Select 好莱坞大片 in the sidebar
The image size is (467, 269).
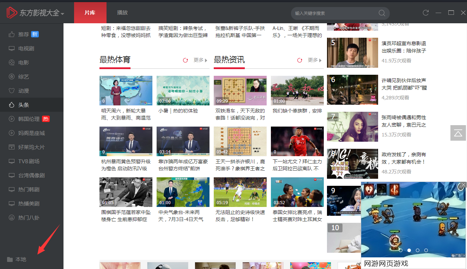click(x=31, y=147)
